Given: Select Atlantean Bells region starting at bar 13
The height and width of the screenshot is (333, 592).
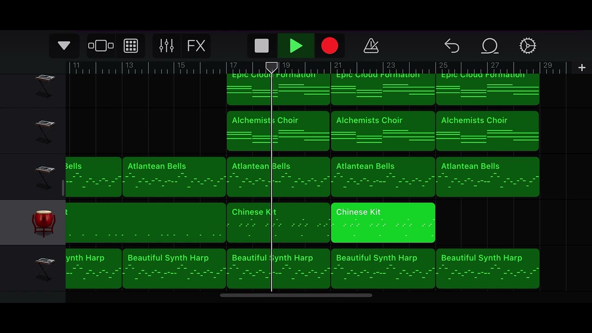Looking at the screenshot, I should 174,177.
